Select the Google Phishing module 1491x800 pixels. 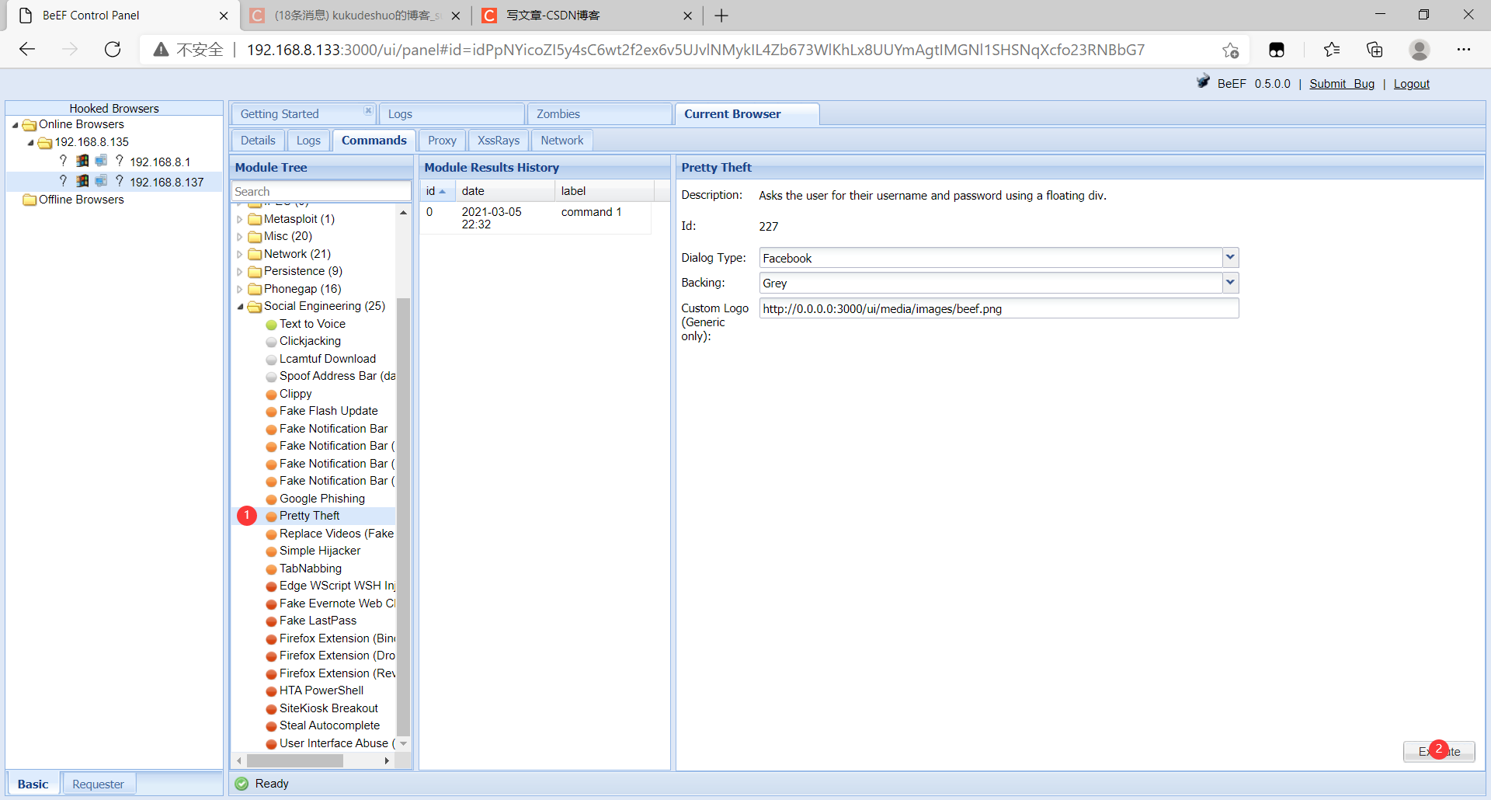(321, 499)
